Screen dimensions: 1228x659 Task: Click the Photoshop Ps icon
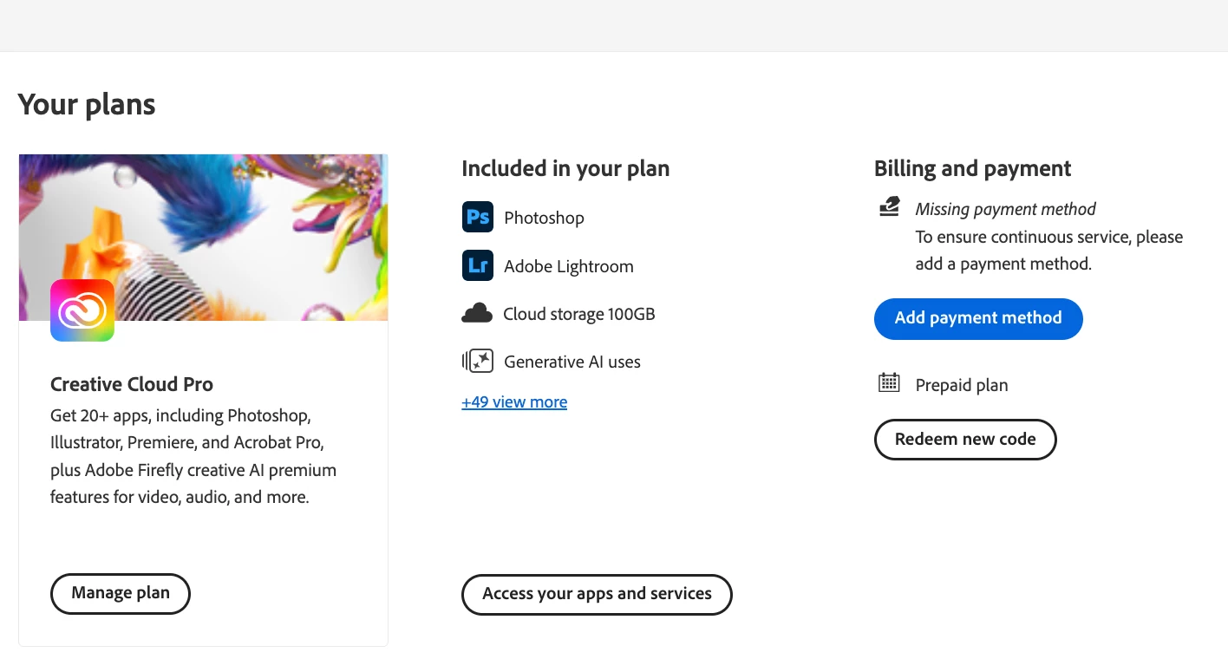pos(477,217)
